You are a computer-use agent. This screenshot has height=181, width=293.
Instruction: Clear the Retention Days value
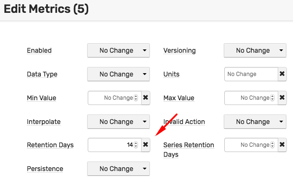click(146, 145)
